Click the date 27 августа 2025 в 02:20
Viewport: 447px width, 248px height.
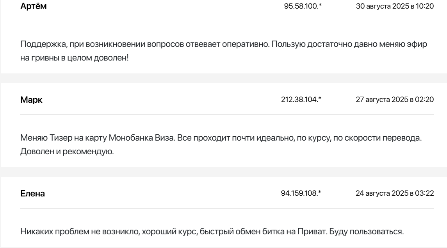pyautogui.click(x=394, y=100)
